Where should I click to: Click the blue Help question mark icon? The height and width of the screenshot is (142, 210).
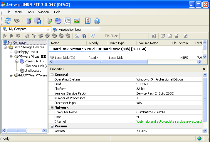(97, 21)
